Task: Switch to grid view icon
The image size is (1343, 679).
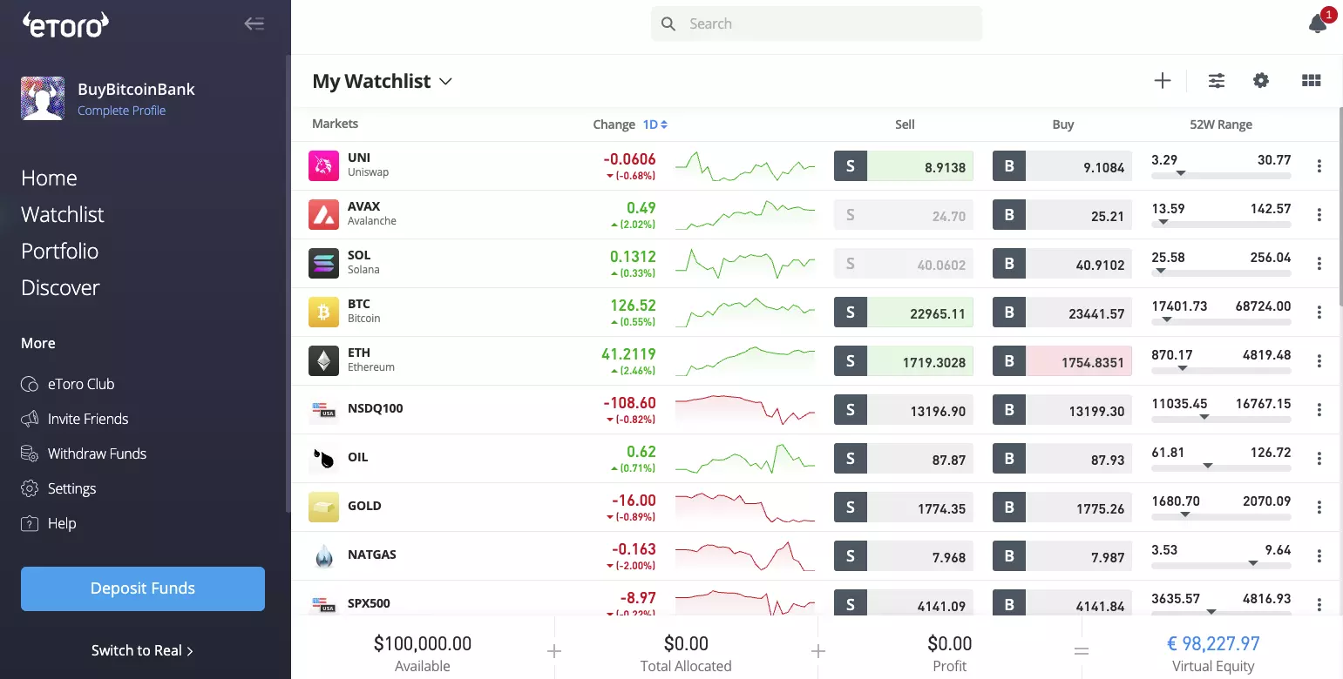Action: pos(1312,81)
